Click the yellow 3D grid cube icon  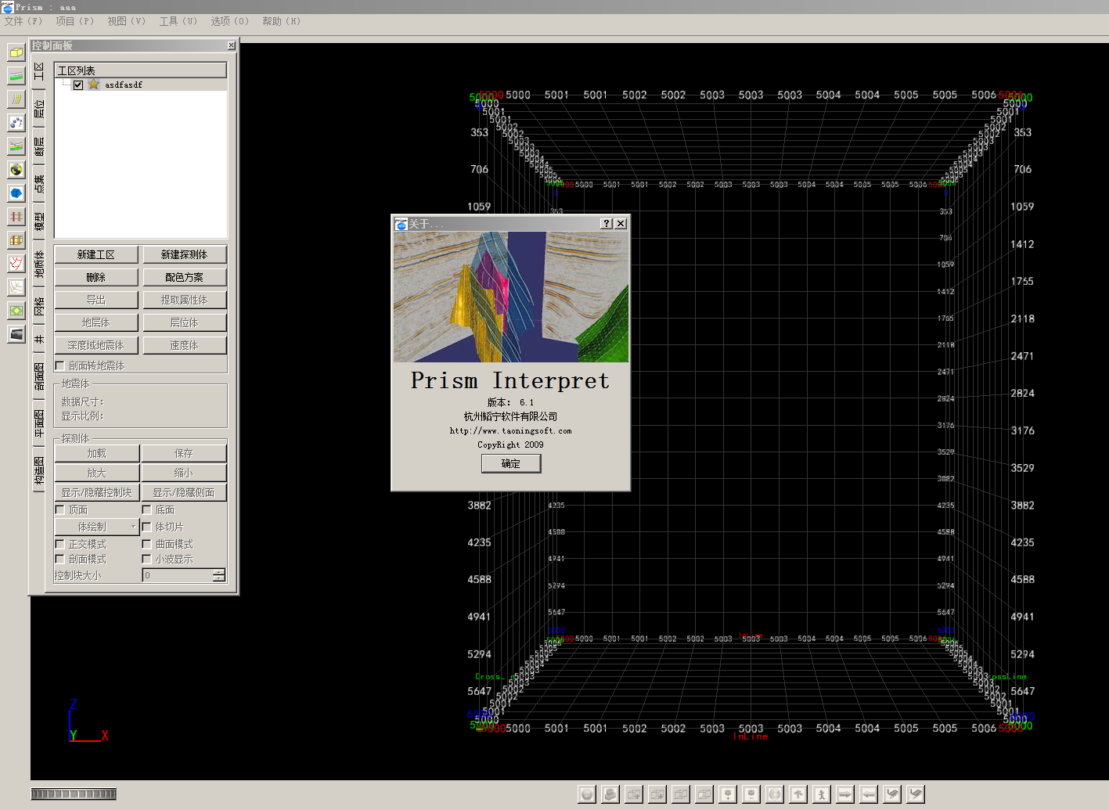click(16, 240)
